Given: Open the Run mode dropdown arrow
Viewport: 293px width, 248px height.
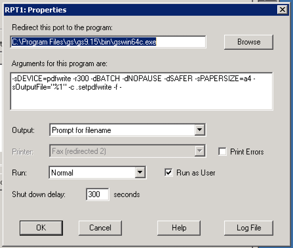Looking at the screenshot, I should [x=140, y=173].
